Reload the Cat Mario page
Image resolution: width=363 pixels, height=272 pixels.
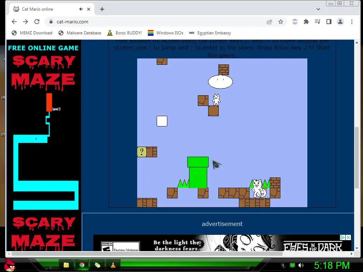click(x=37, y=22)
